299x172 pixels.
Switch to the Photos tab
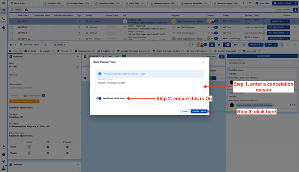click(x=64, y=51)
